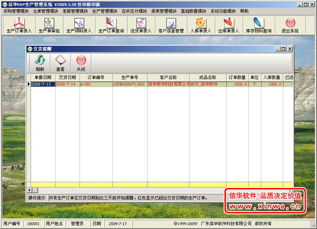Open 生产单审批 toolbar icon
The image size is (317, 229).
[x=49, y=25]
